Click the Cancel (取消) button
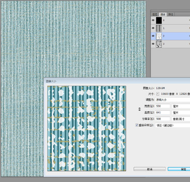190x182 pixels. [150, 169]
